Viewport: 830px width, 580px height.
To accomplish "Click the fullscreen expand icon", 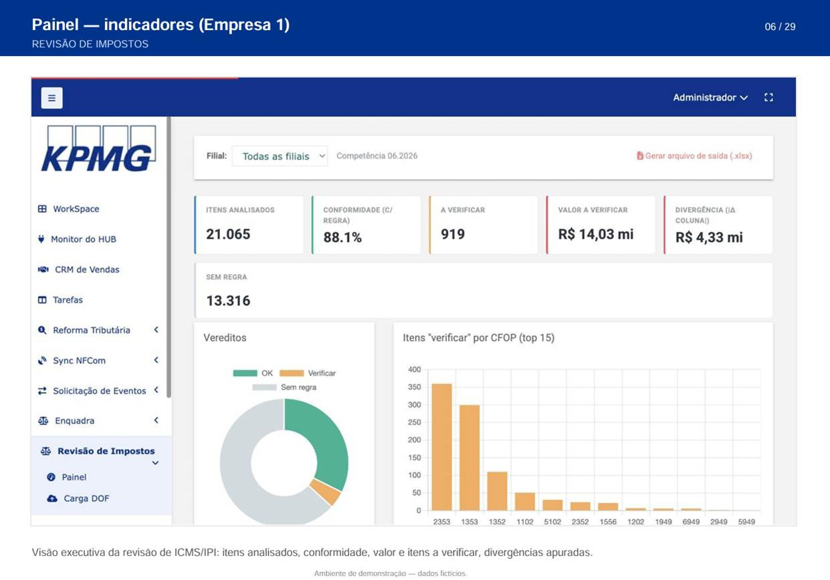I will coord(768,98).
